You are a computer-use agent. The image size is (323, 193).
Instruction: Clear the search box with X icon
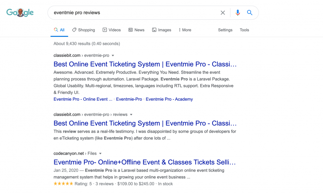point(223,13)
